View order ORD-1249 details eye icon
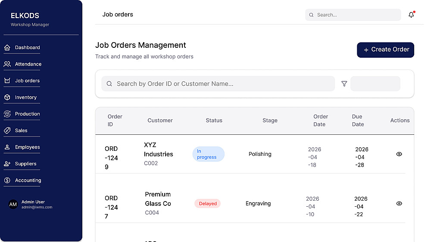431x242 pixels. (x=399, y=154)
